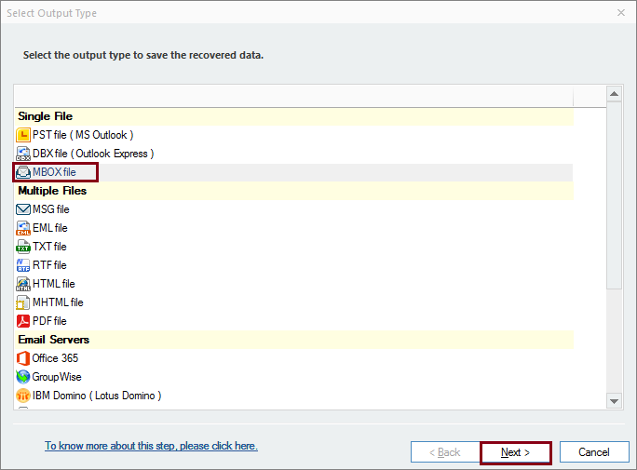Choose the RTF file icon
The image size is (637, 470).
click(x=23, y=265)
